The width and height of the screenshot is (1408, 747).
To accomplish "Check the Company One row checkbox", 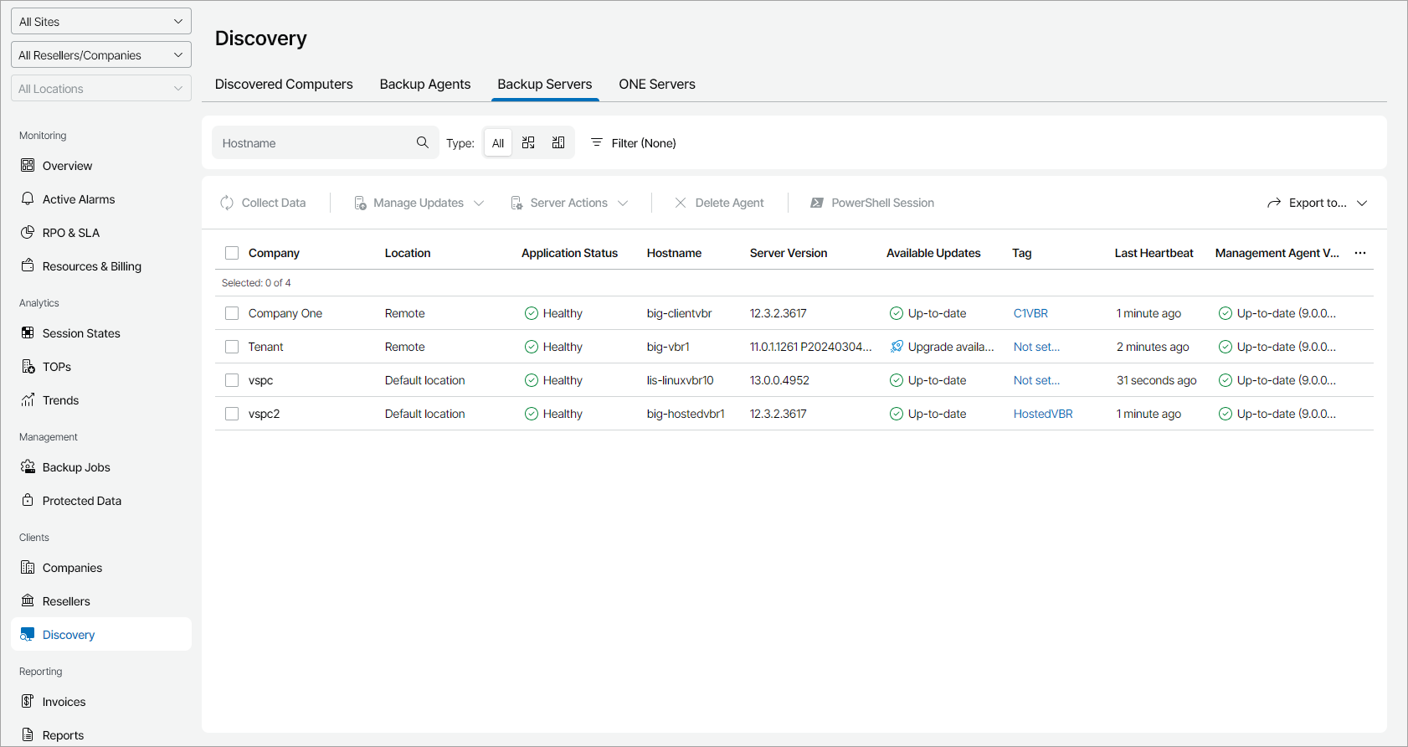I will pos(232,313).
